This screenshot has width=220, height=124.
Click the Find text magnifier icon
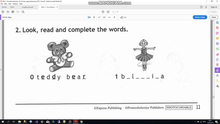pyautogui.click(x=23, y=12)
